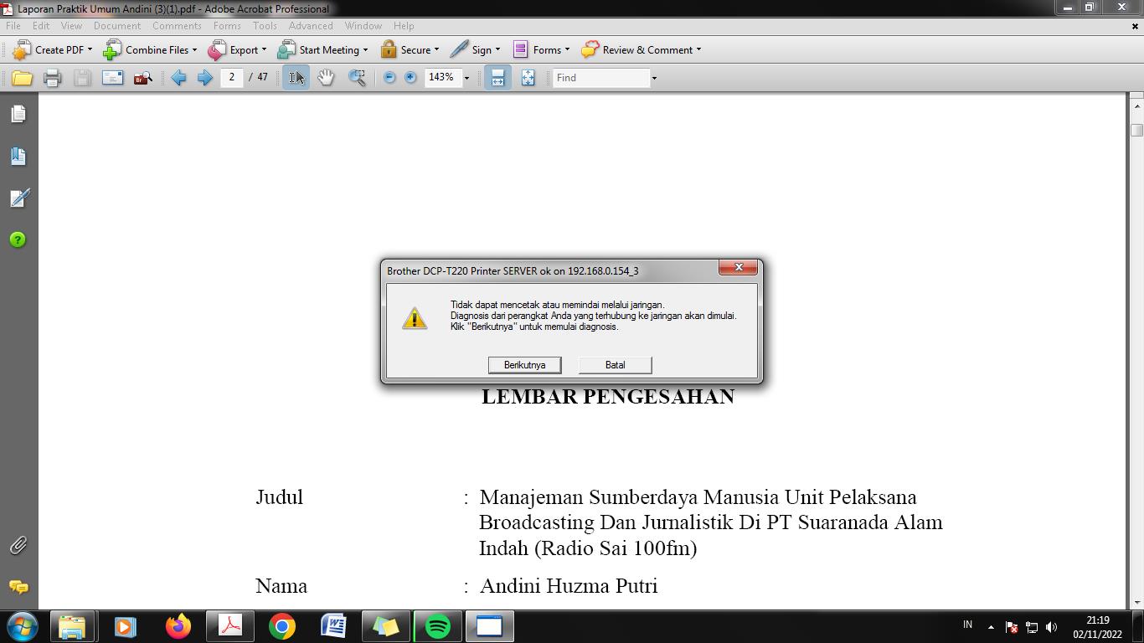
Task: Open Spotify from the taskbar
Action: click(x=437, y=626)
